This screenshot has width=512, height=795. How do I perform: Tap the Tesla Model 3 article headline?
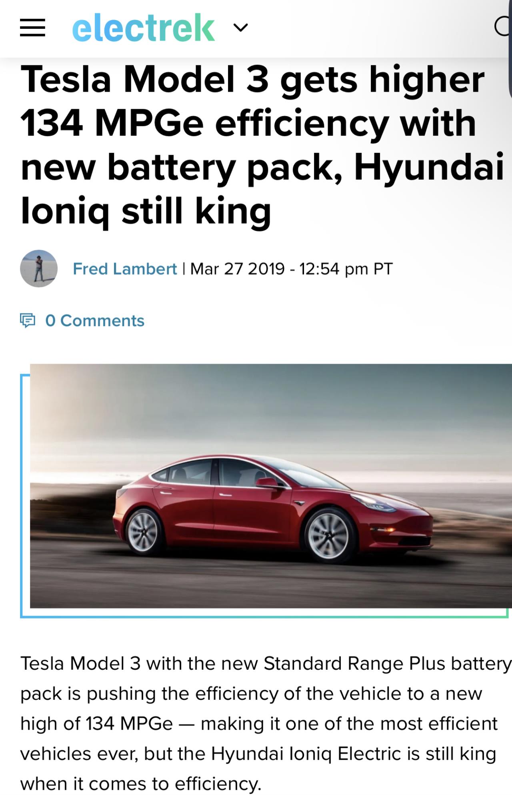tap(262, 145)
